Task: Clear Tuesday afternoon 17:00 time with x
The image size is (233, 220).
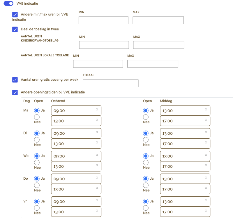Action: coord(206,142)
